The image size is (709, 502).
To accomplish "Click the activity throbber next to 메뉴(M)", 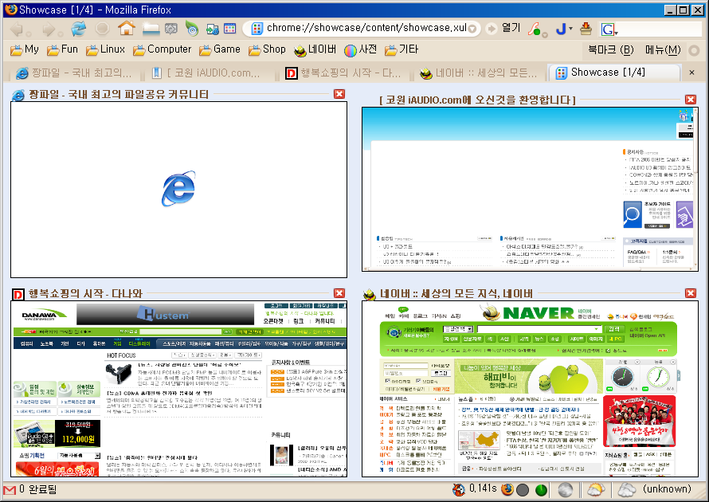I will tap(694, 50).
